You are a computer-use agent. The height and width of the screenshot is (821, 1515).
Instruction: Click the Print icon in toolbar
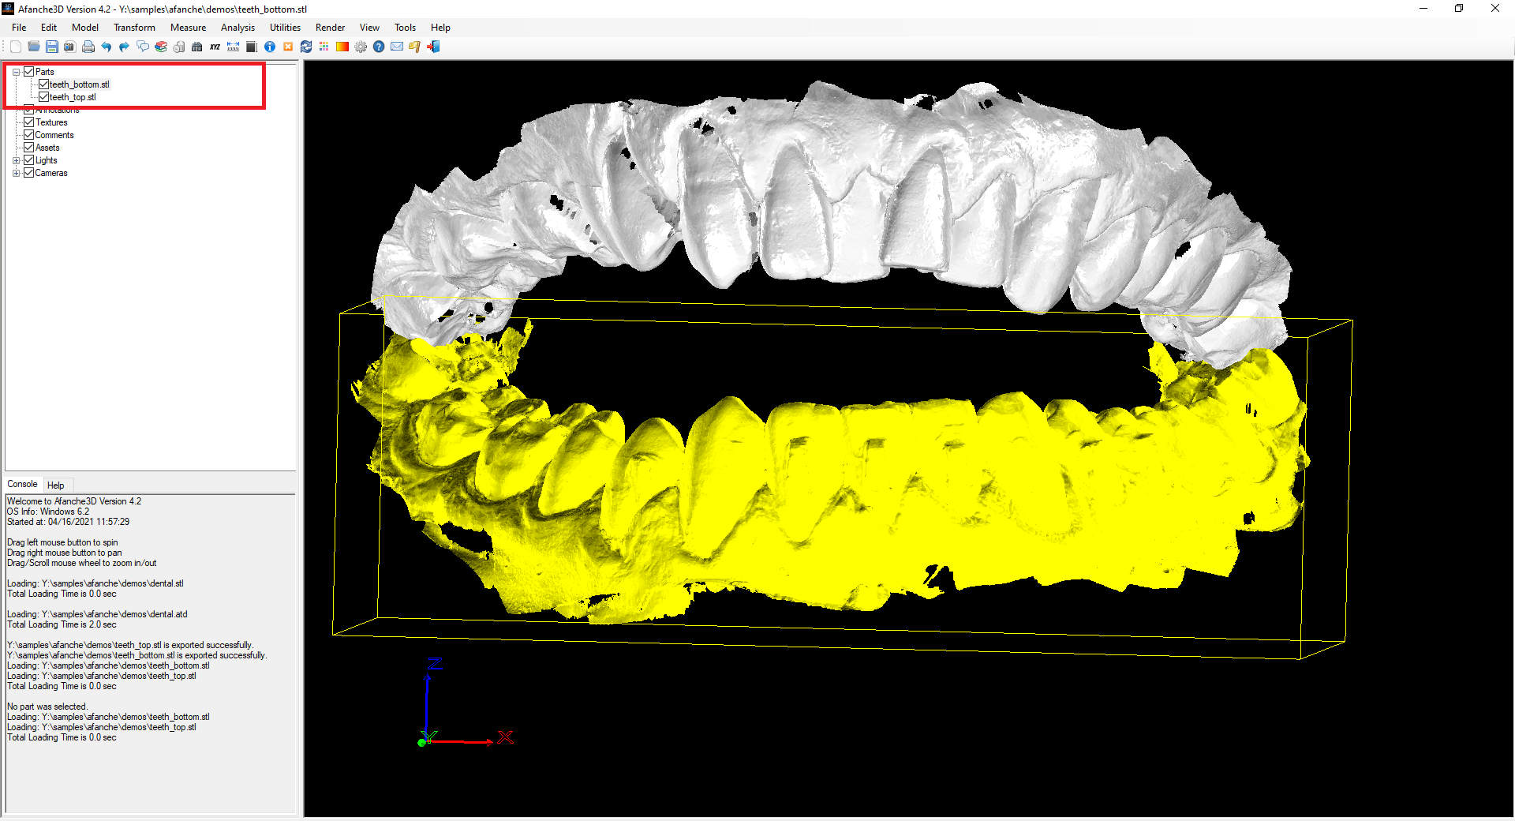tap(88, 47)
